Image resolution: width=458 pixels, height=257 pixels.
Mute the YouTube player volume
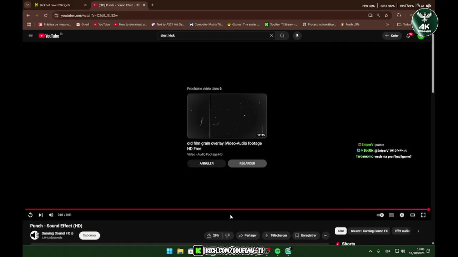coord(51,215)
